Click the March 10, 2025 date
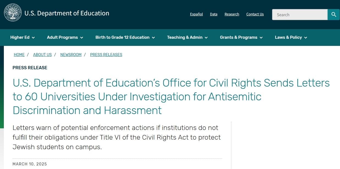The image size is (340, 169). (30, 164)
